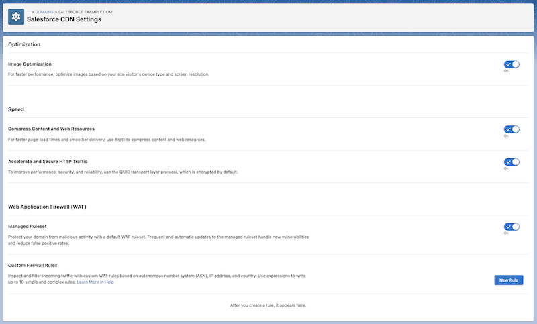Turn off Accelerate and Secure HTTP Traffic
537x324 pixels.
click(511, 162)
